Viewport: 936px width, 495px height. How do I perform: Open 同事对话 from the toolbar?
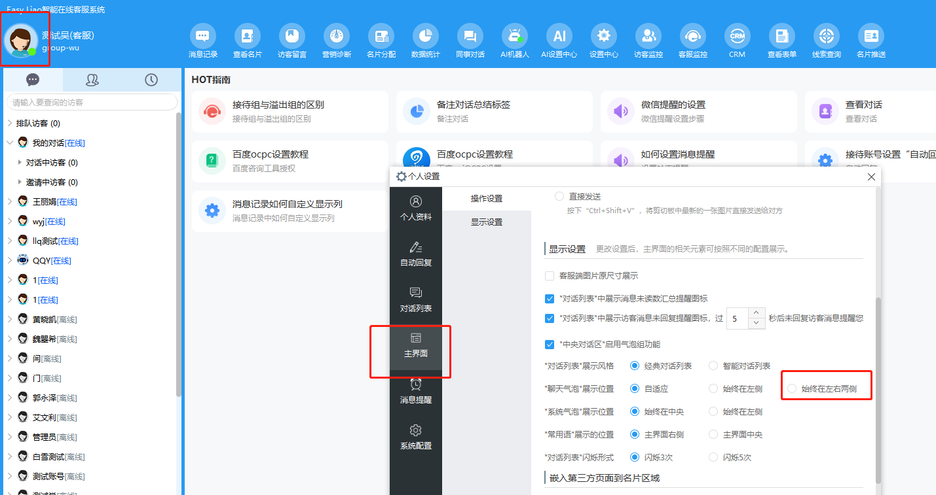470,41
